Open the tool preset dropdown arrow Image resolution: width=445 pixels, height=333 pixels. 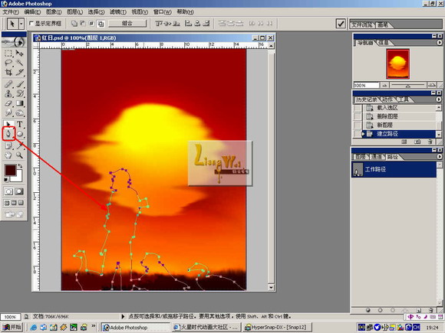pos(21,24)
